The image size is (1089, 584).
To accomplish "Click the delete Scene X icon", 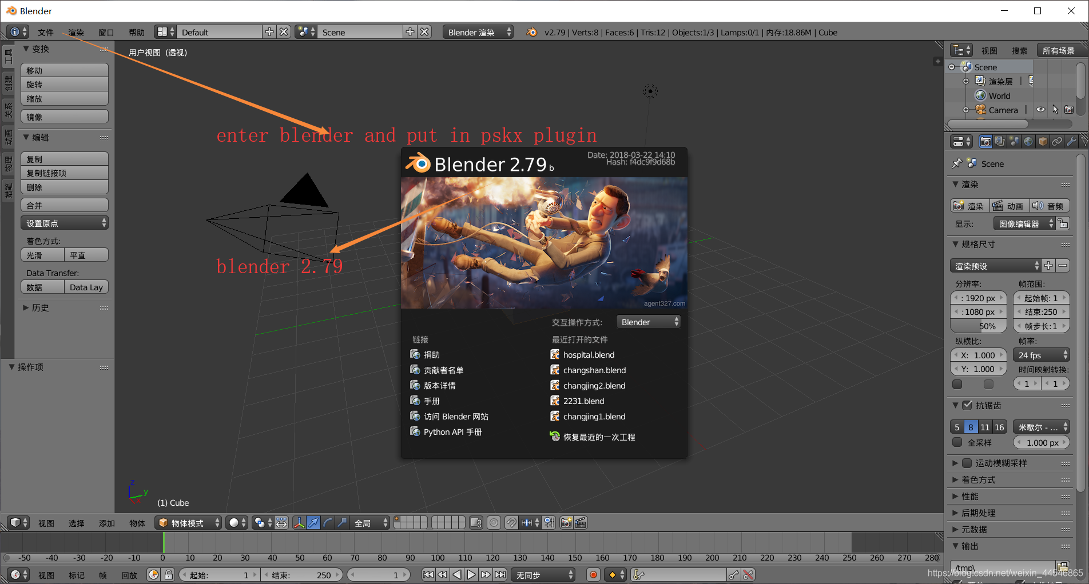I will (424, 32).
